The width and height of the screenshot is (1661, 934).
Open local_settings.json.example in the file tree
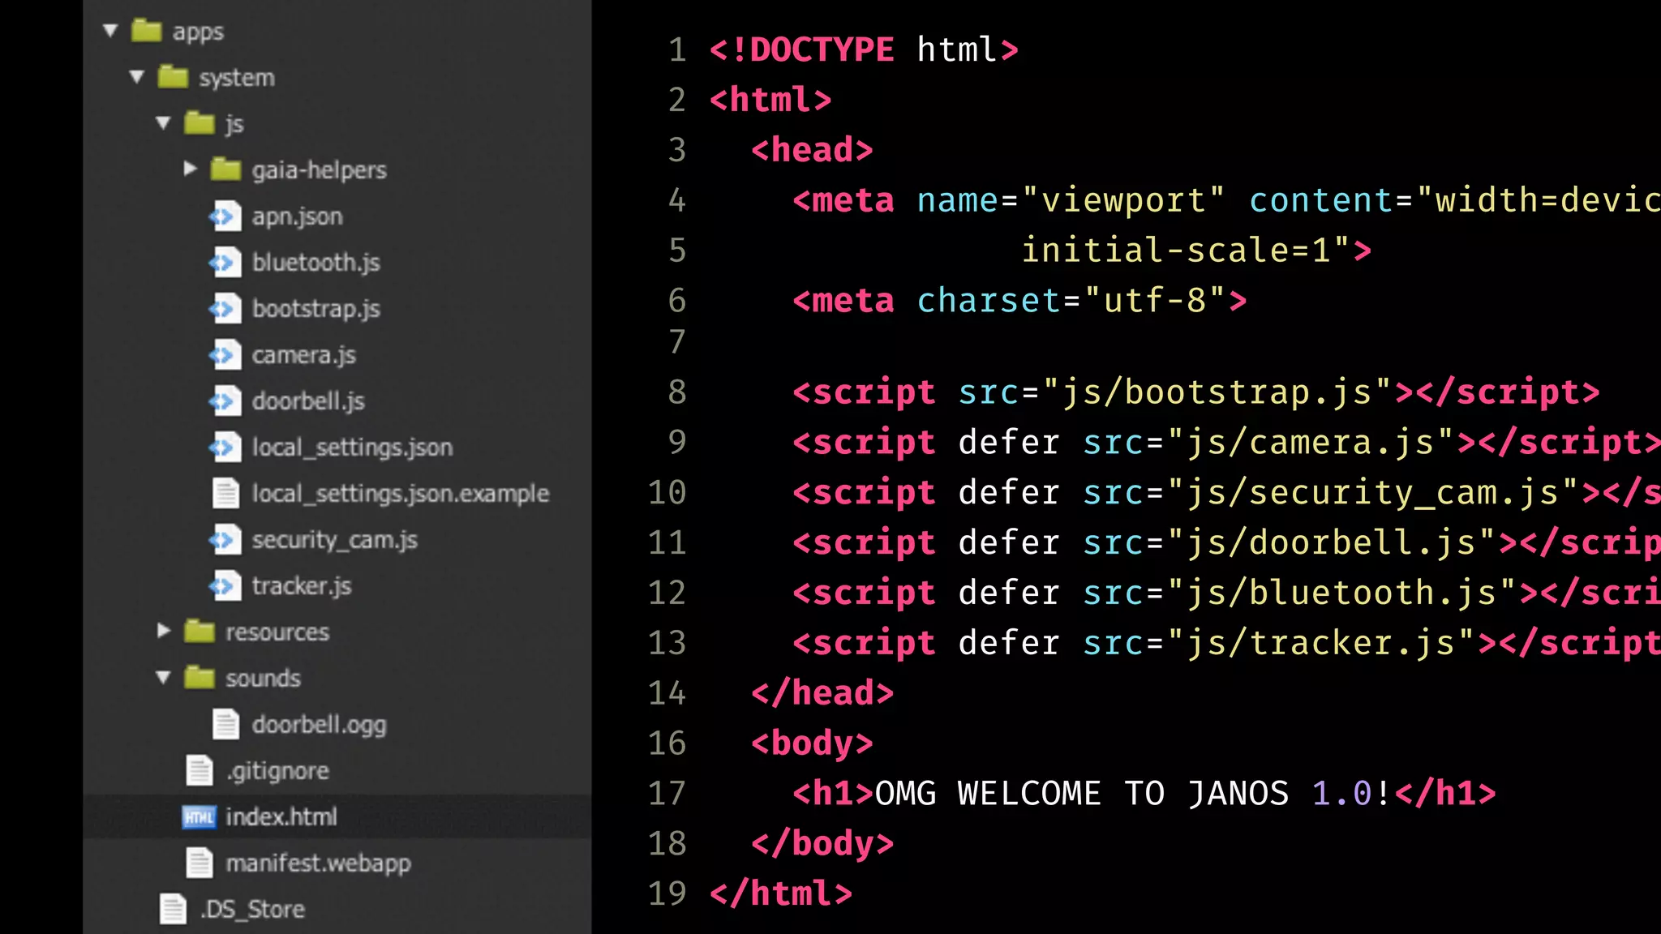[400, 494]
